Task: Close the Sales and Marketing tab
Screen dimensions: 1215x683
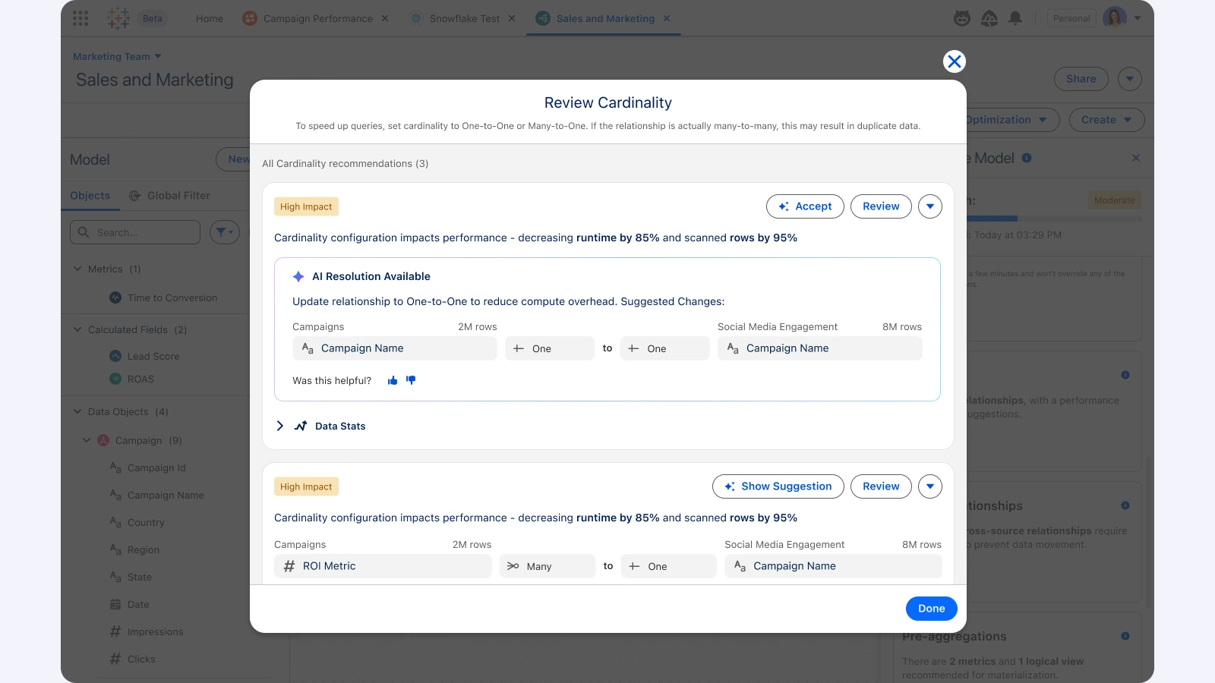Action: 667,18
